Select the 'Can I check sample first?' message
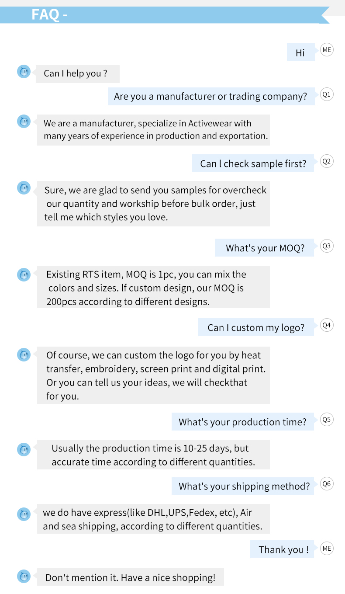Screen dimensions: 345x594 click(253, 163)
